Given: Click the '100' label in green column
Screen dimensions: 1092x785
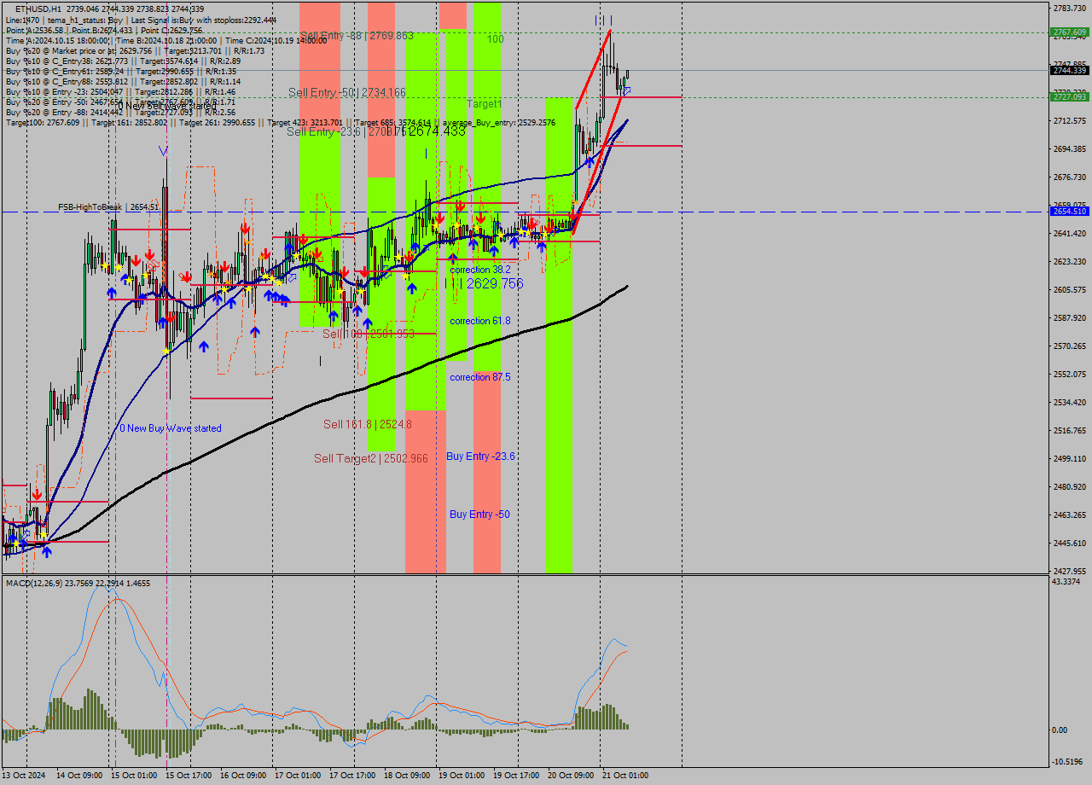Looking at the screenshot, I should click(496, 39).
